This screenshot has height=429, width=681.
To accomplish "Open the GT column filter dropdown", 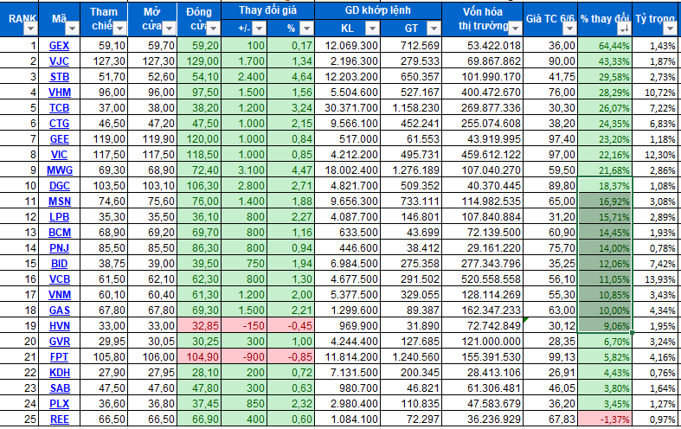I will tap(434, 29).
